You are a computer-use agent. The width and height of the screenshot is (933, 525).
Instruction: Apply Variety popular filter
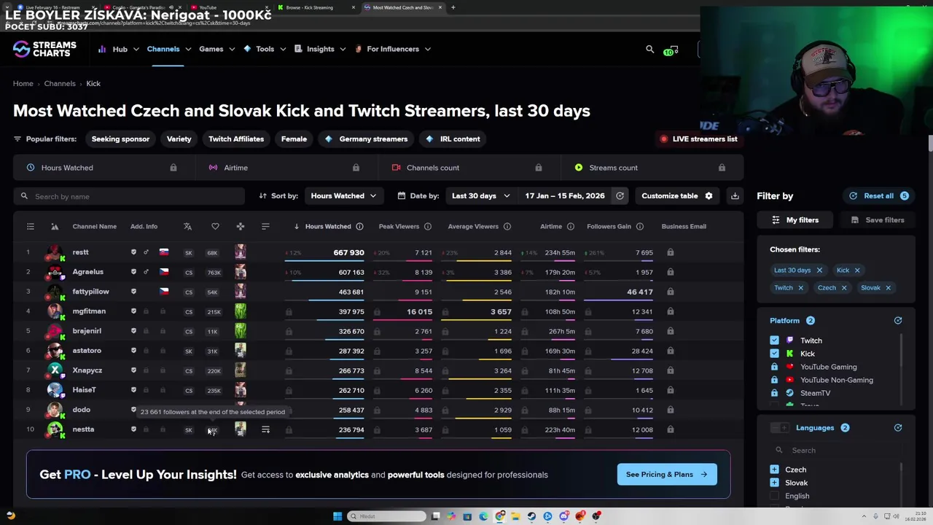(x=179, y=139)
